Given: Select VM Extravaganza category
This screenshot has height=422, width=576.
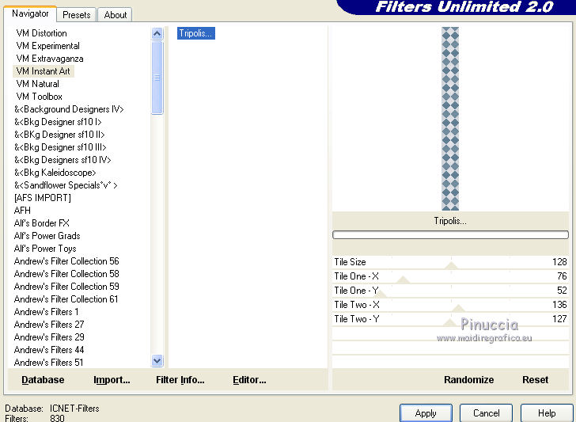Looking at the screenshot, I should pyautogui.click(x=50, y=59).
